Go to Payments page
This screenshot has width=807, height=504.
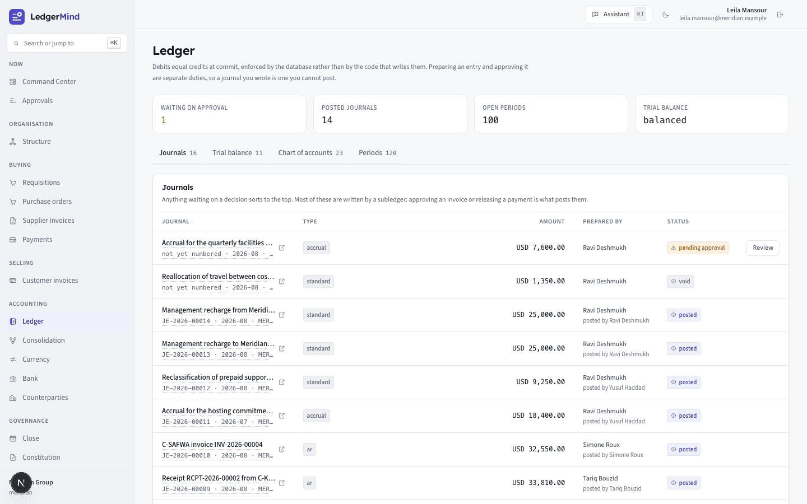[x=67, y=240]
